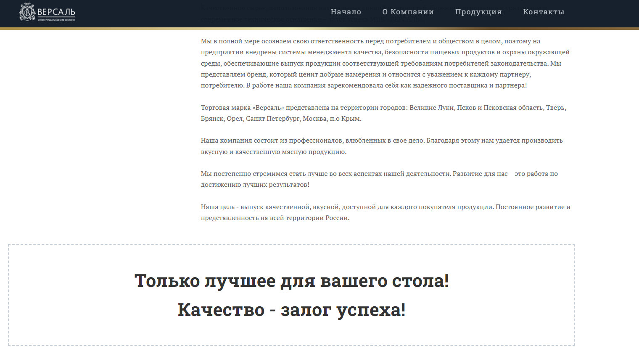Viewport: 639px width, 361px height.
Task: Click the paragraph beginning 'Наша цель - выпуск качественной'
Action: (x=386, y=212)
